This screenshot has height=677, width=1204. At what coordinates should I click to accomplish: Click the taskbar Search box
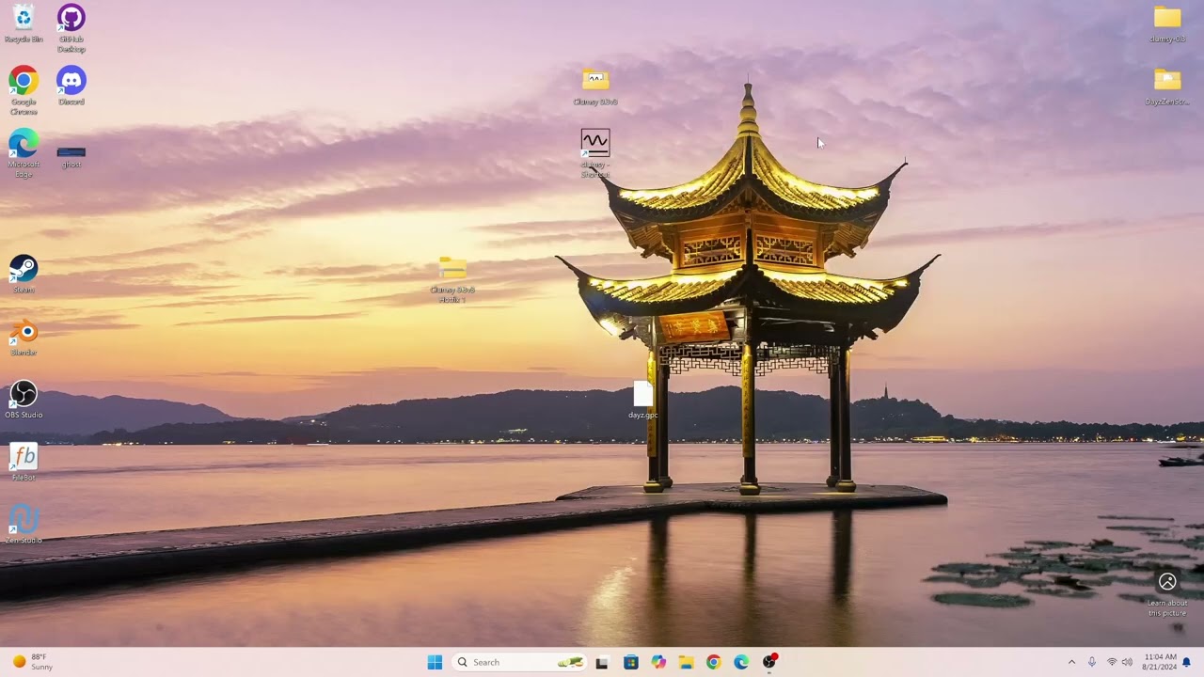click(x=519, y=662)
